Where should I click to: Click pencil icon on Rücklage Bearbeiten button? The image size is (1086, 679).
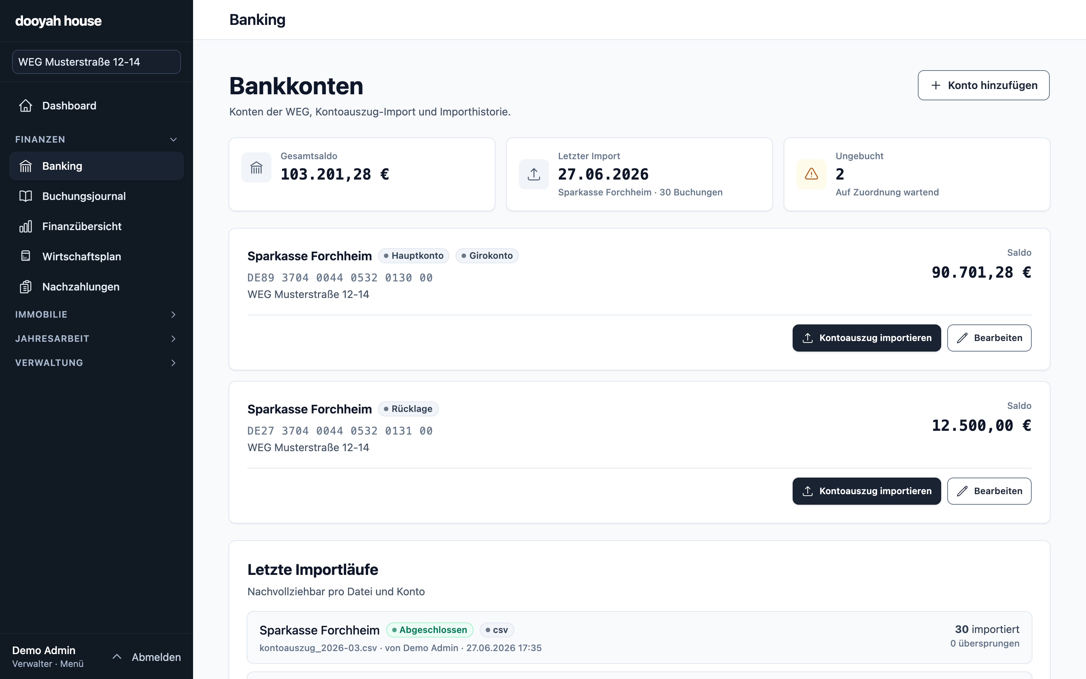tap(962, 491)
